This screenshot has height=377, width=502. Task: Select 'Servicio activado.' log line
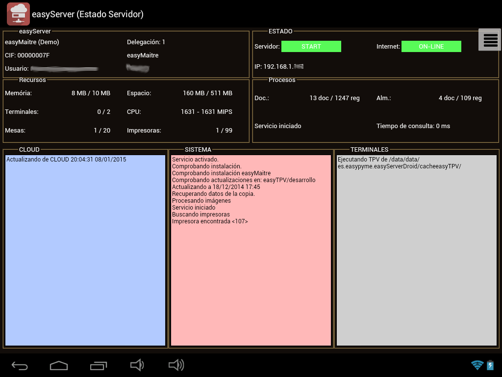(x=195, y=160)
